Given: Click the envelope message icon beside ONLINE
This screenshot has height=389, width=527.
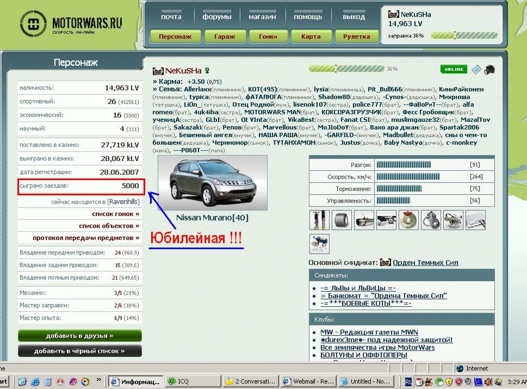Looking at the screenshot, I should 476,69.
